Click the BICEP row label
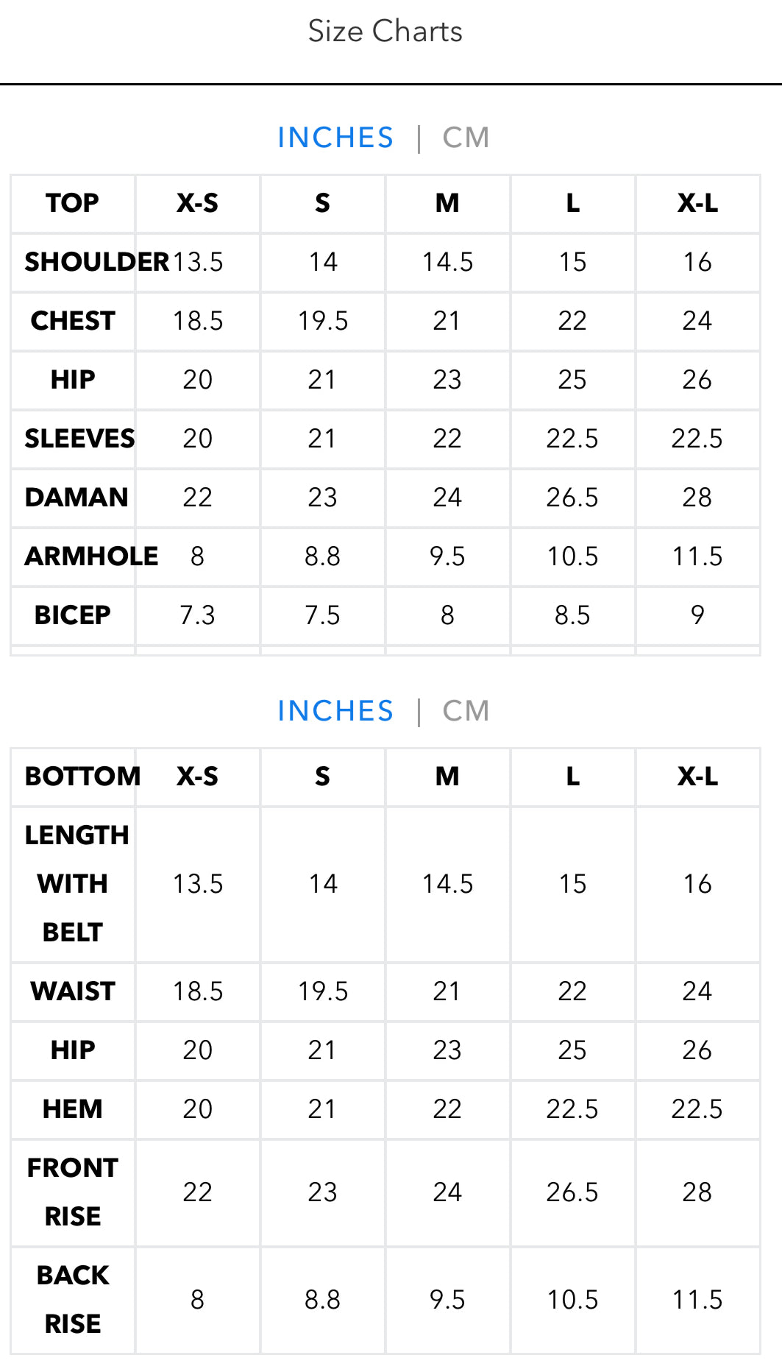This screenshot has width=782, height=1369. pyautogui.click(x=72, y=615)
